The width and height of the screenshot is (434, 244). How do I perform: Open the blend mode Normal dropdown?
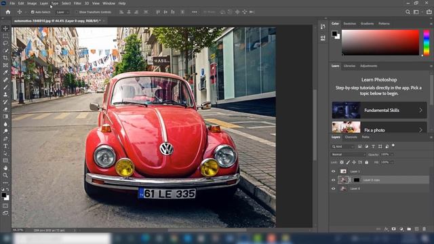tap(348, 155)
